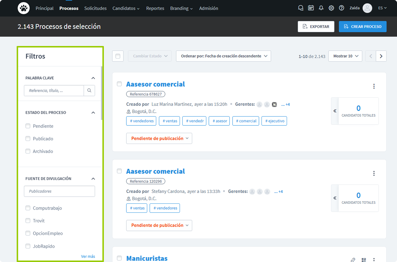
Task: Click link icon on Manicuristas process
Action: coord(353,260)
